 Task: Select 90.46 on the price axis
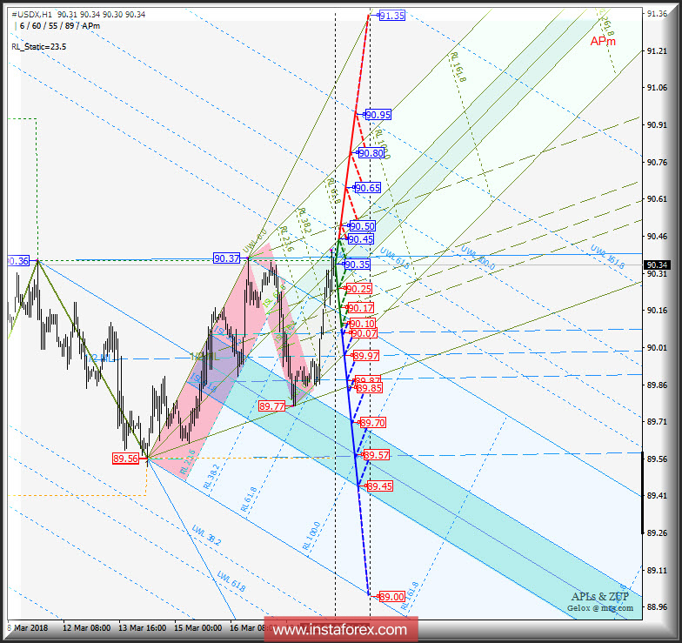pos(657,237)
